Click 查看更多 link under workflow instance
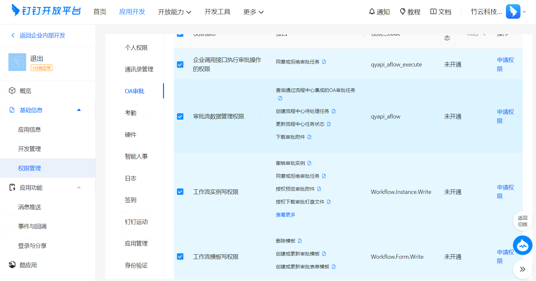This screenshot has width=536, height=281. click(x=286, y=215)
